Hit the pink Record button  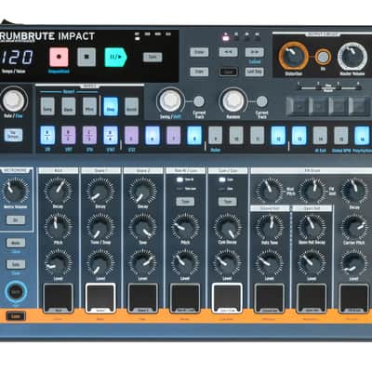[59, 57]
